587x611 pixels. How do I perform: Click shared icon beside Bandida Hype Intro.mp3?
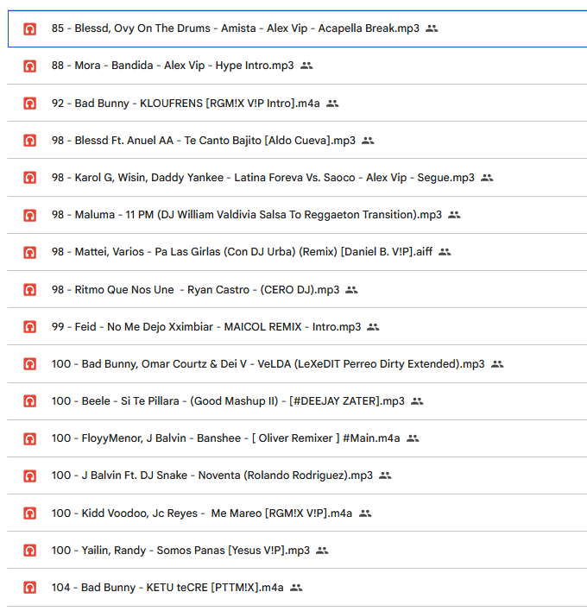[306, 66]
